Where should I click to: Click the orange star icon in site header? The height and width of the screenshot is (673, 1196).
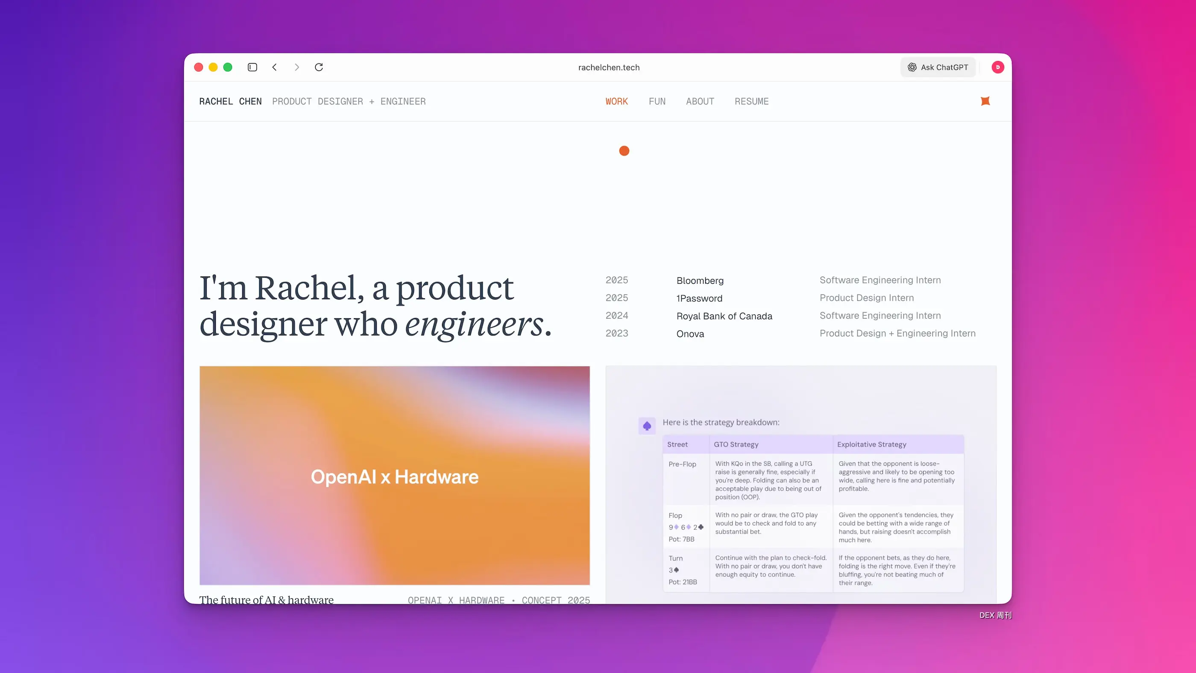point(985,101)
